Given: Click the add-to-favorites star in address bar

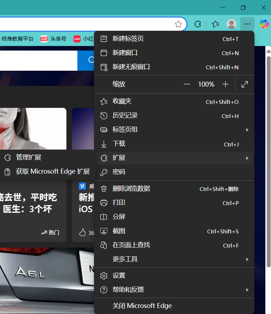Looking at the screenshot, I should [178, 24].
